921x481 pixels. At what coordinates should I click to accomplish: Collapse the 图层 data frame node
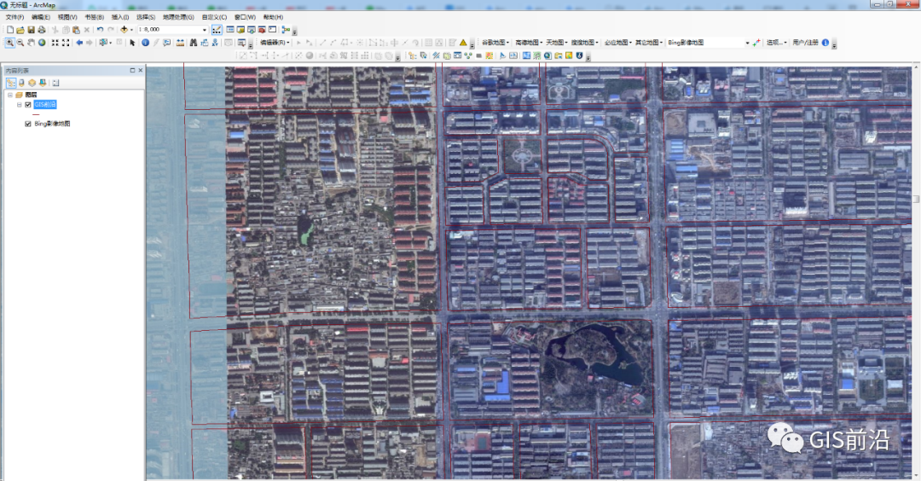click(x=10, y=95)
